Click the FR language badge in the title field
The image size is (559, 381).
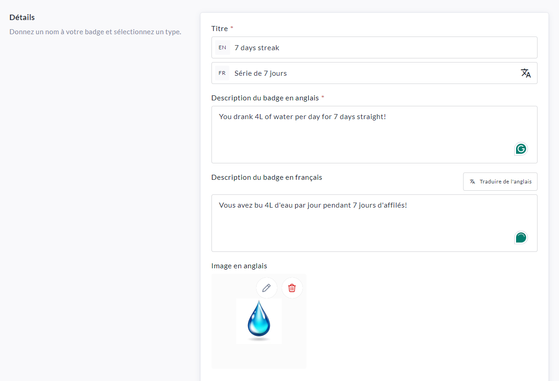point(222,73)
